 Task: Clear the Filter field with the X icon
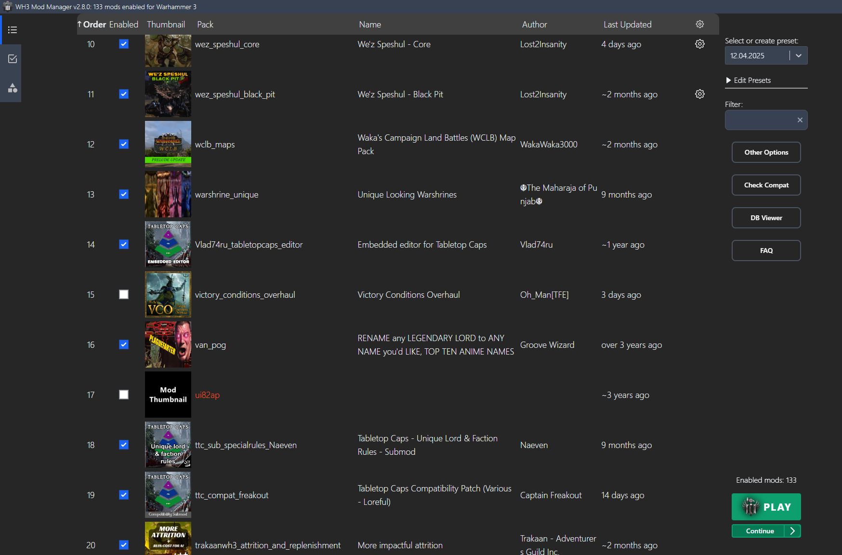tap(800, 120)
